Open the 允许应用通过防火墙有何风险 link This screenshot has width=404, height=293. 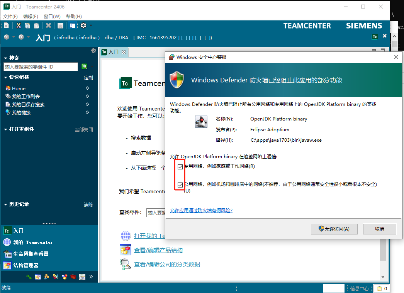(201, 211)
